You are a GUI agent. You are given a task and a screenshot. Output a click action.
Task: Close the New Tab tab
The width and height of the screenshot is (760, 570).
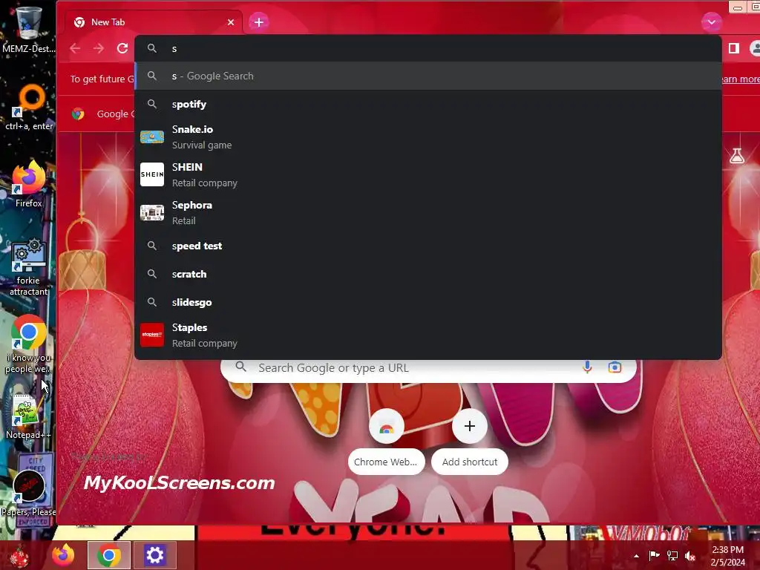tap(231, 22)
